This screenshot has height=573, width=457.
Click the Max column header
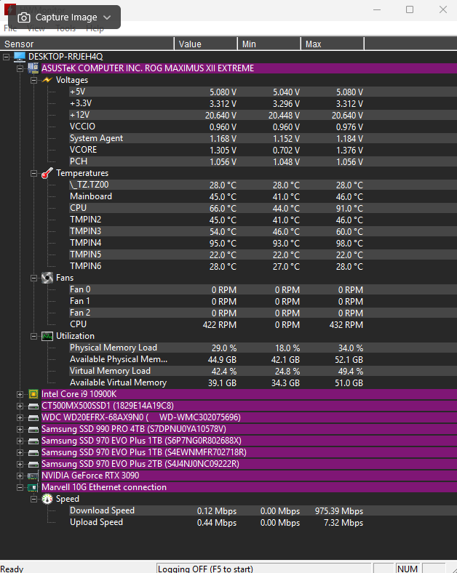(333, 44)
